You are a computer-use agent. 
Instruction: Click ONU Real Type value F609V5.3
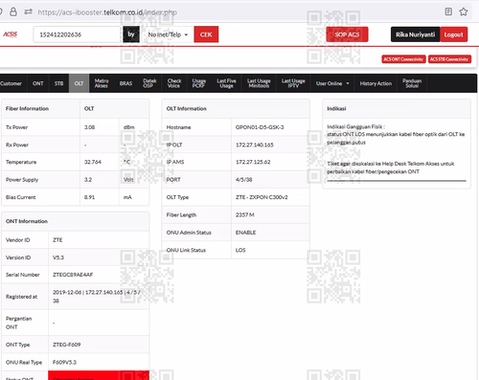(64, 362)
